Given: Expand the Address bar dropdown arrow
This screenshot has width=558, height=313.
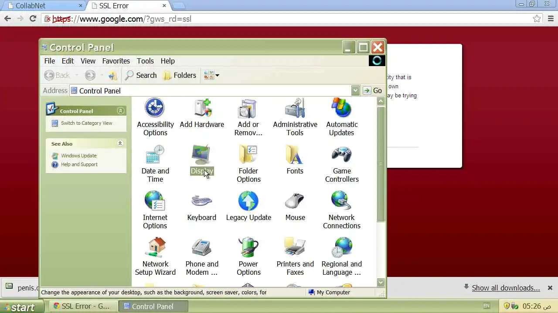Looking at the screenshot, I should 355,90.
